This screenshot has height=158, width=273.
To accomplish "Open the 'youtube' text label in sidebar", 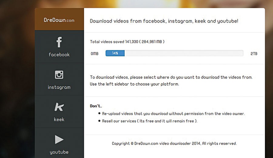I will pyautogui.click(x=59, y=152).
